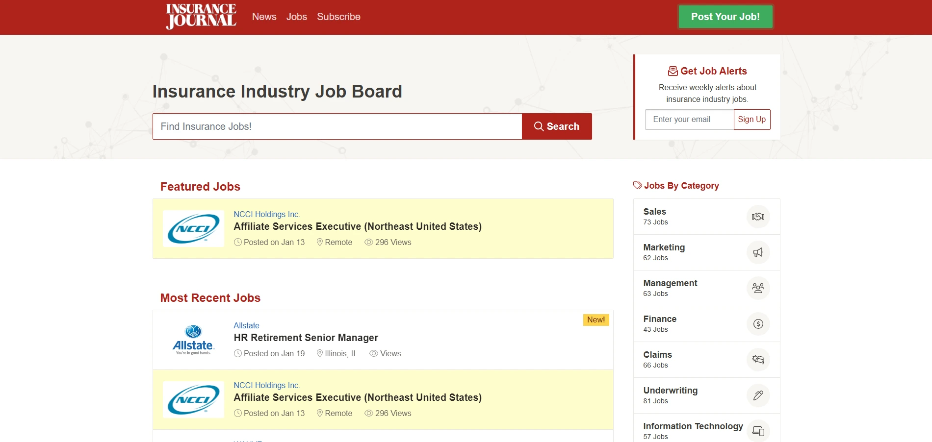The height and width of the screenshot is (442, 932).
Task: Focus the Enter your email field
Action: pos(690,120)
